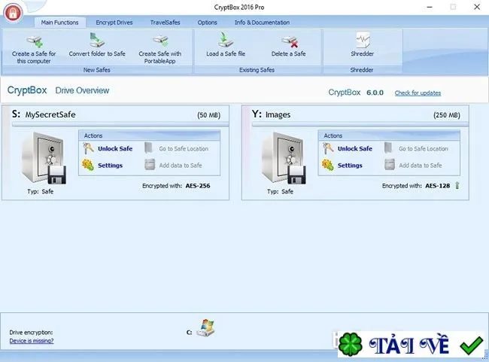Open Create a Safe for this computer

34,50
